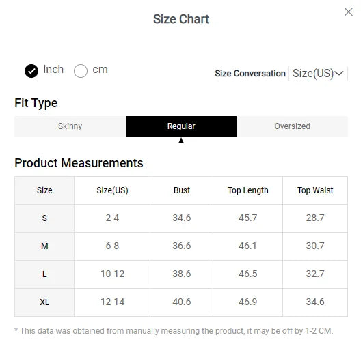Image resolution: width=363 pixels, height=342 pixels.
Task: Open the Size(US) conversion dropdown
Action: [x=318, y=73]
